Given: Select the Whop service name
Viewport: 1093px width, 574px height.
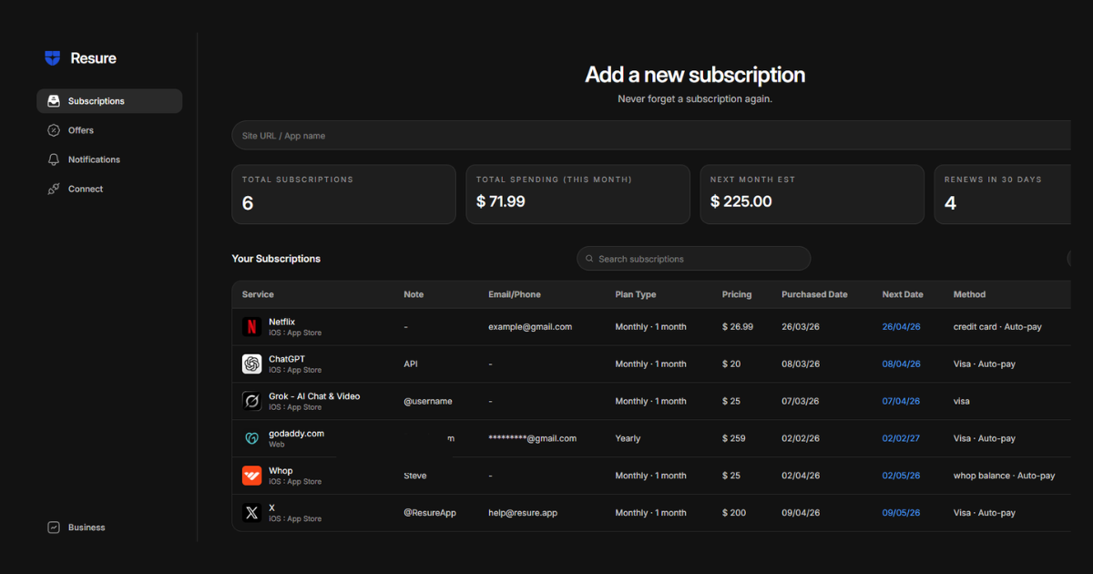Looking at the screenshot, I should (x=281, y=471).
